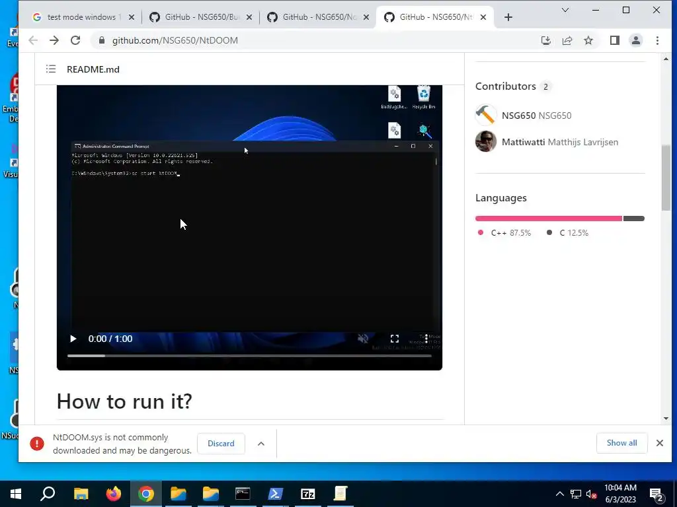This screenshot has height=507, width=677.
Task: Open Mattiwatti contributor profile link
Action: click(x=559, y=142)
